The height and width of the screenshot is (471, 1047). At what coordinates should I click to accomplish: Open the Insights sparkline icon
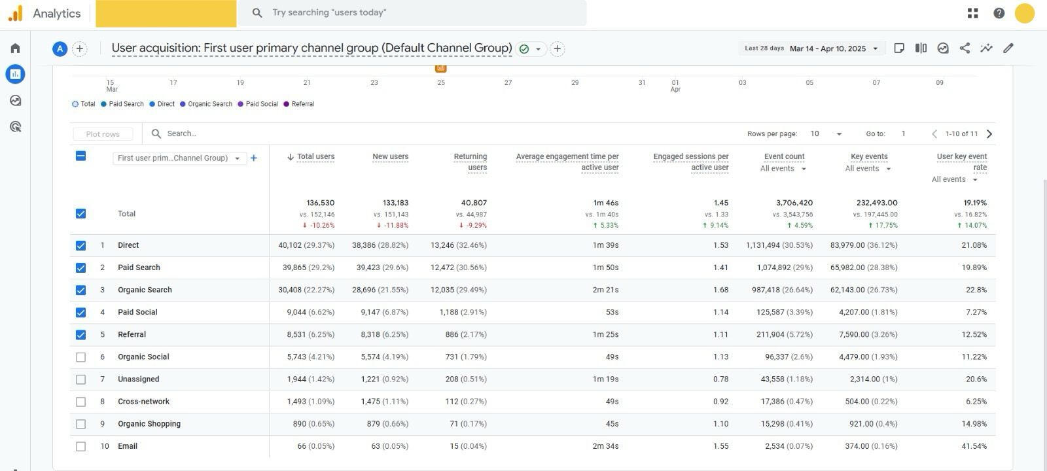[986, 48]
